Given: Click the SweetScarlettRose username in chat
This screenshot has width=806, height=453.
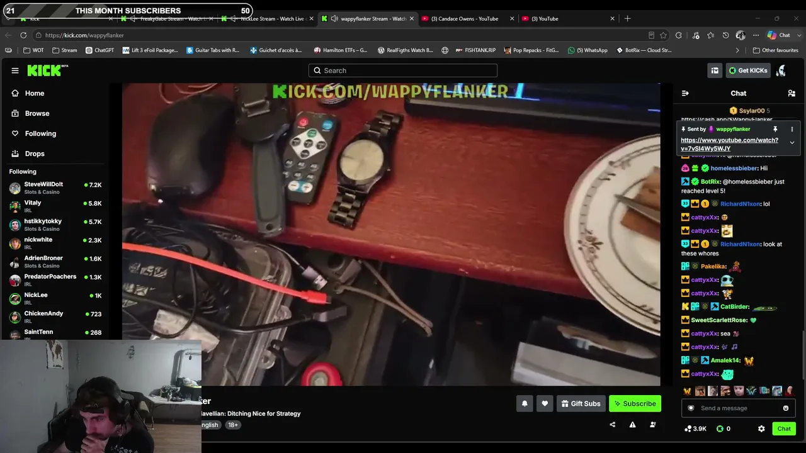Looking at the screenshot, I should (719, 320).
